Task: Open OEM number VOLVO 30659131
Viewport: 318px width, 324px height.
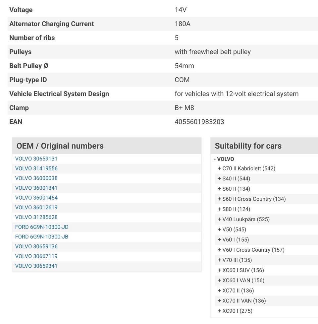Action: 36,159
